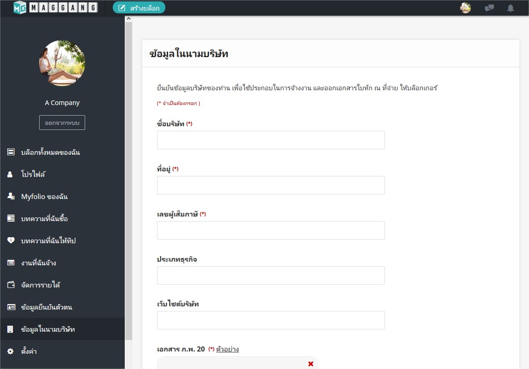Open จัดการรายได้ menu item
This screenshot has width=529, height=369.
pyautogui.click(x=63, y=285)
